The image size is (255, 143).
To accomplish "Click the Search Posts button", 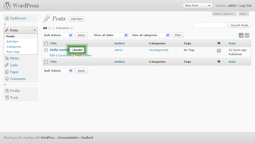I will click(240, 25).
